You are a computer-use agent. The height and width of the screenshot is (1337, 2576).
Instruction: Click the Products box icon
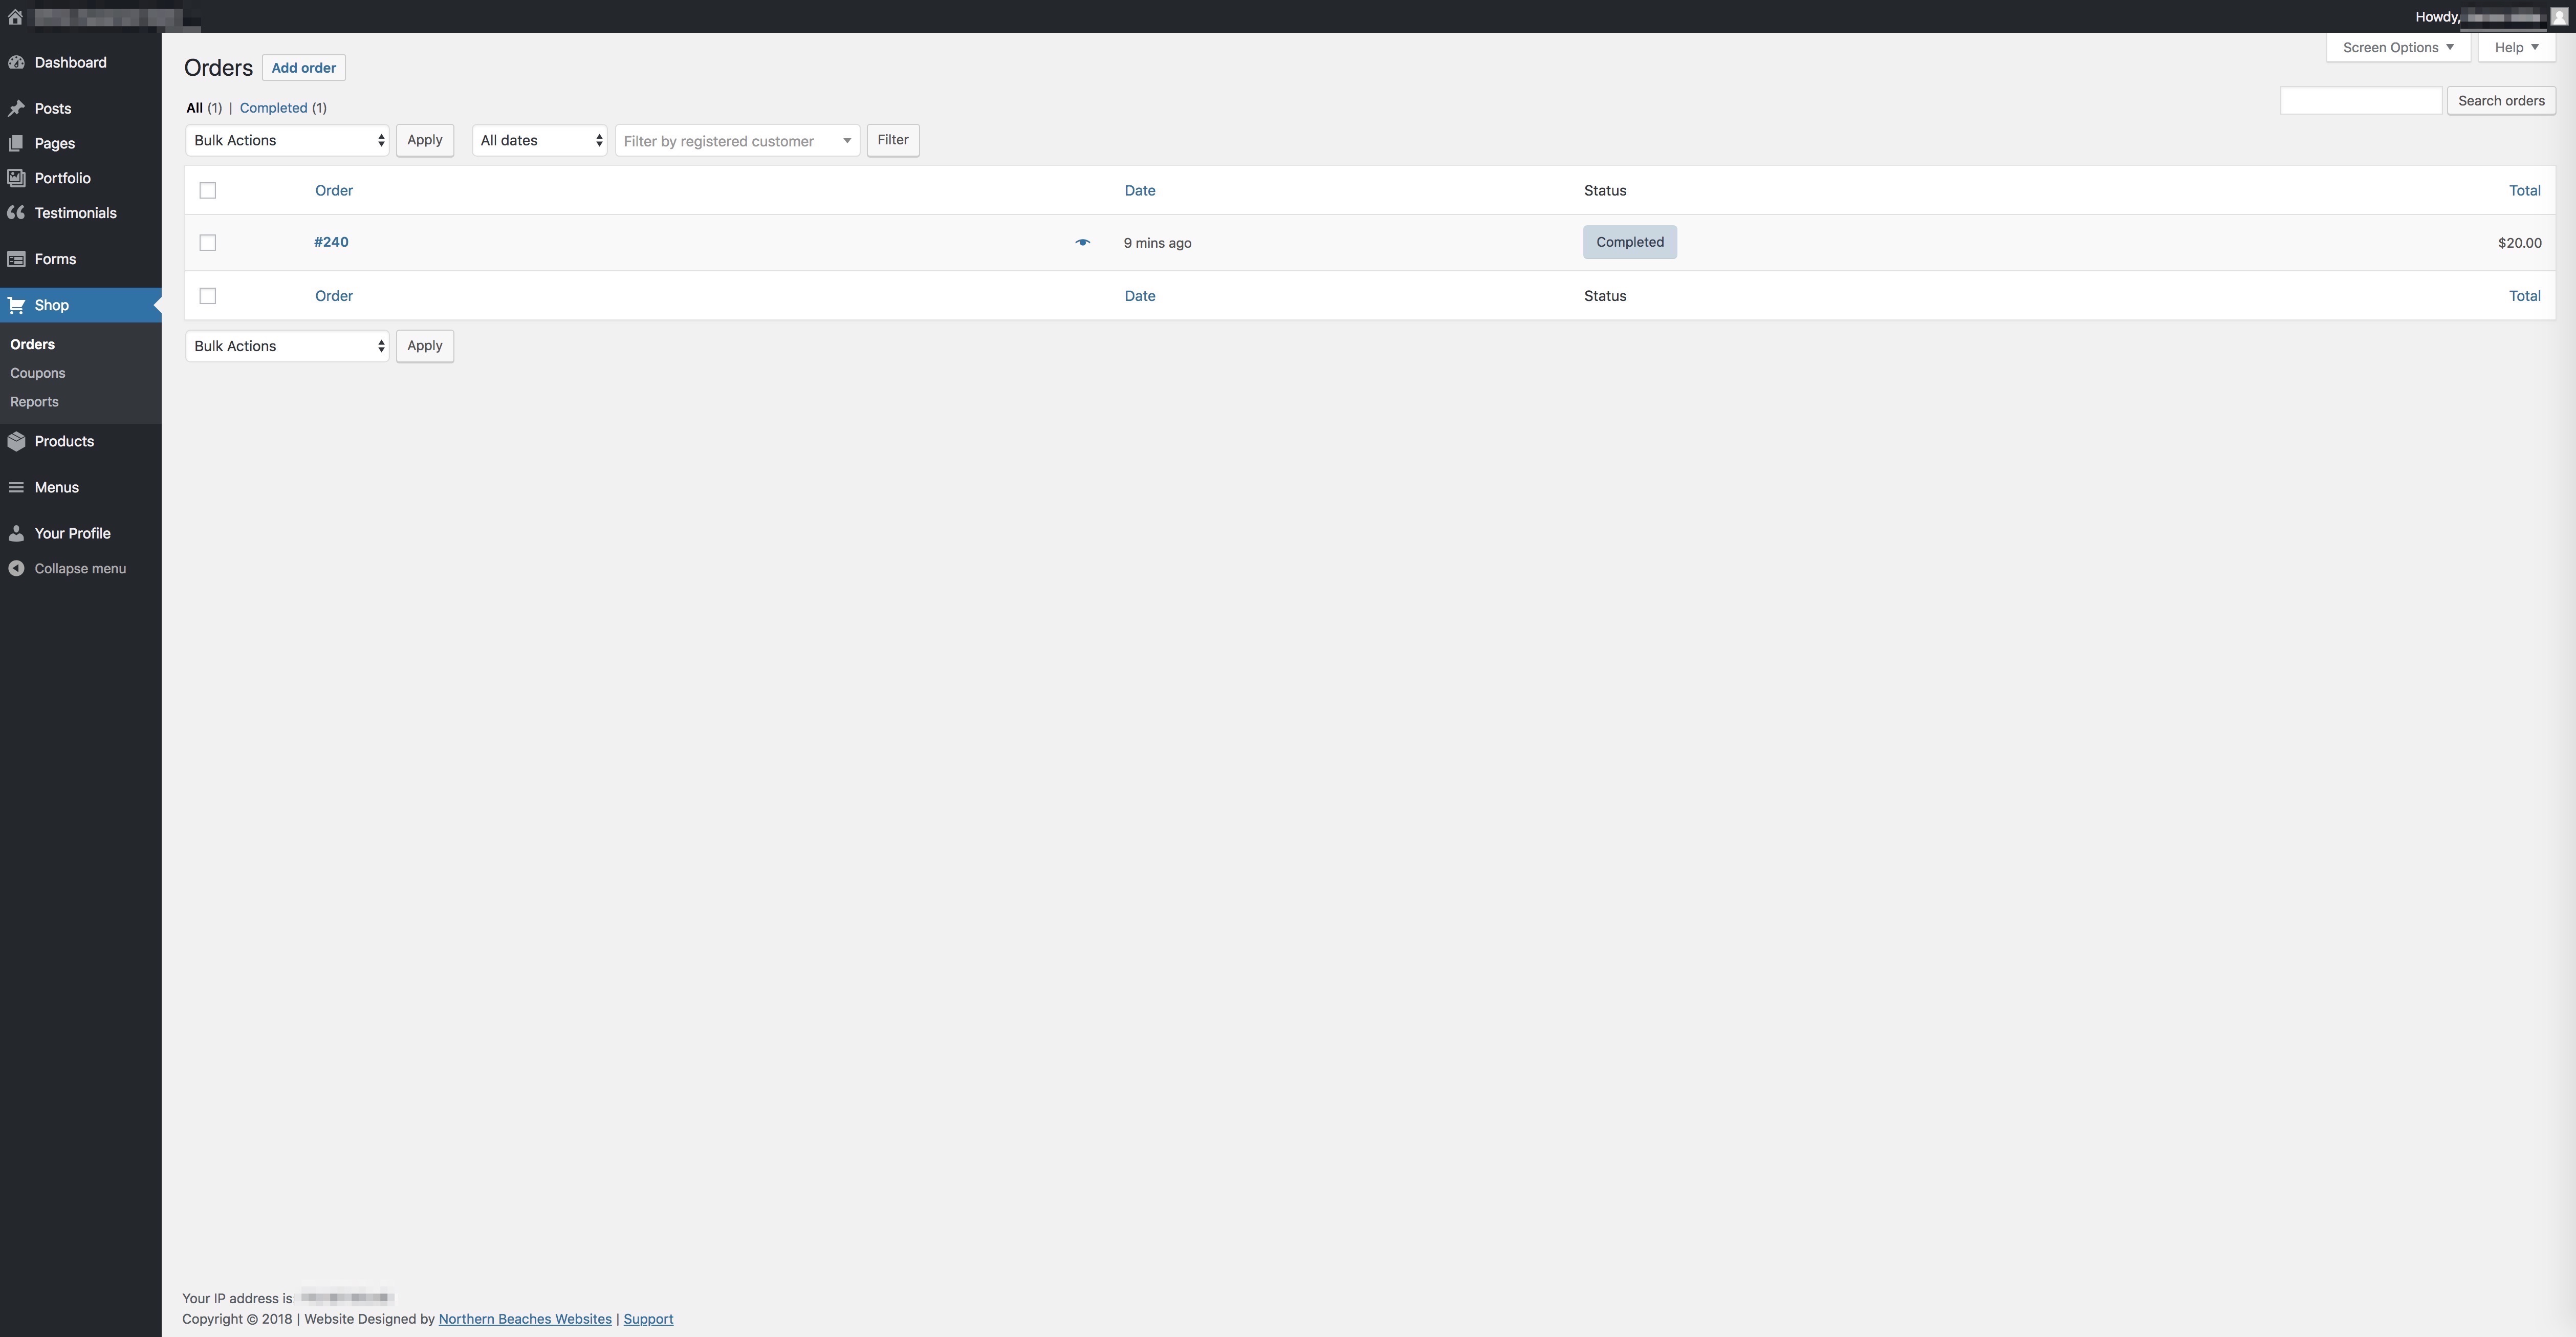[x=16, y=441]
